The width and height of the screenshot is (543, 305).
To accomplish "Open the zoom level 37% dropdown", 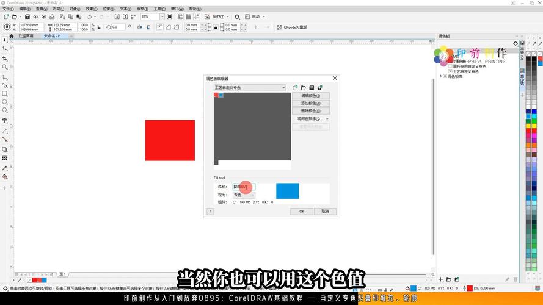I will click(x=162, y=16).
